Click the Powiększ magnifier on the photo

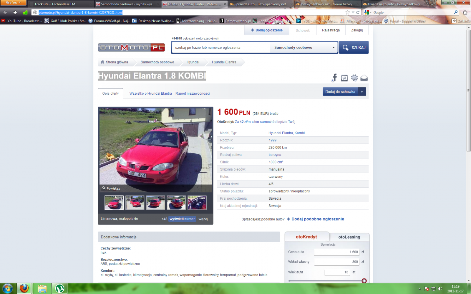[104, 188]
